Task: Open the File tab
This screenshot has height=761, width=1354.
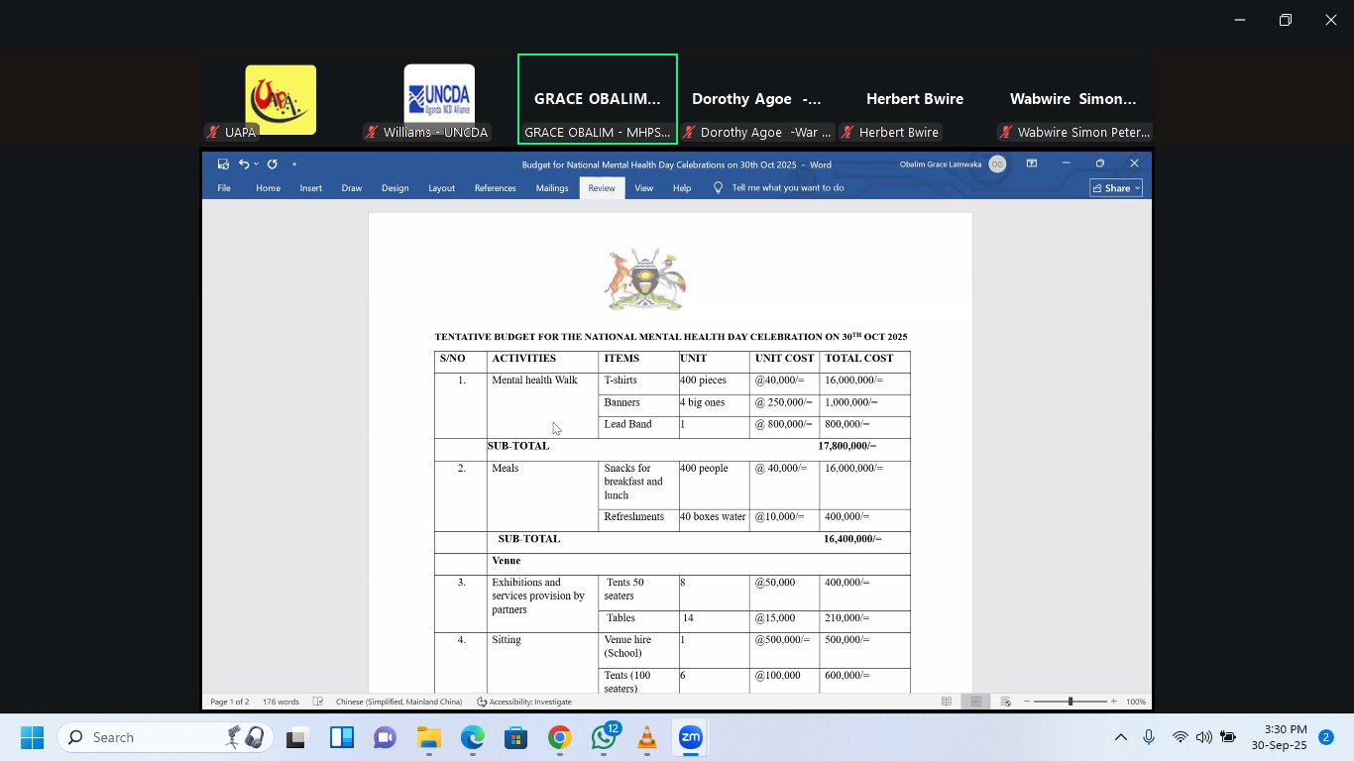Action: pyautogui.click(x=224, y=188)
